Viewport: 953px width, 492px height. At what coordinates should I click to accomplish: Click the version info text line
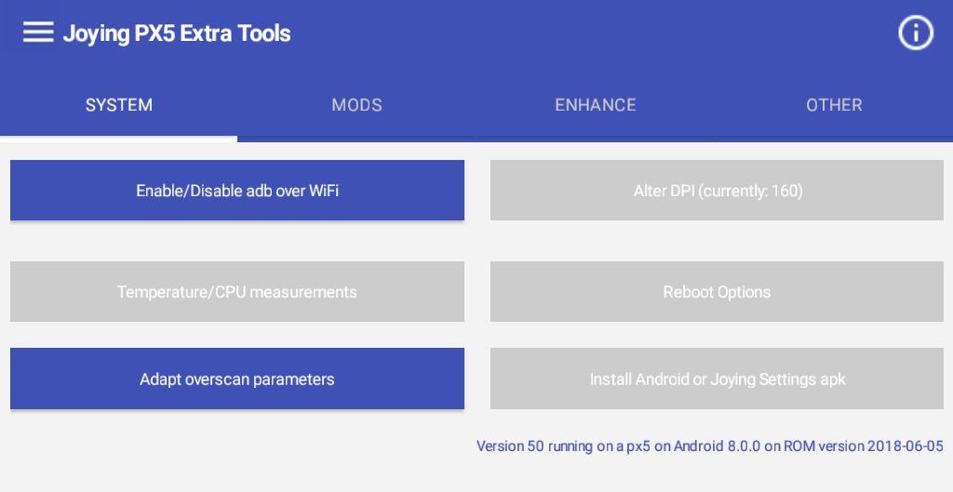click(x=710, y=446)
